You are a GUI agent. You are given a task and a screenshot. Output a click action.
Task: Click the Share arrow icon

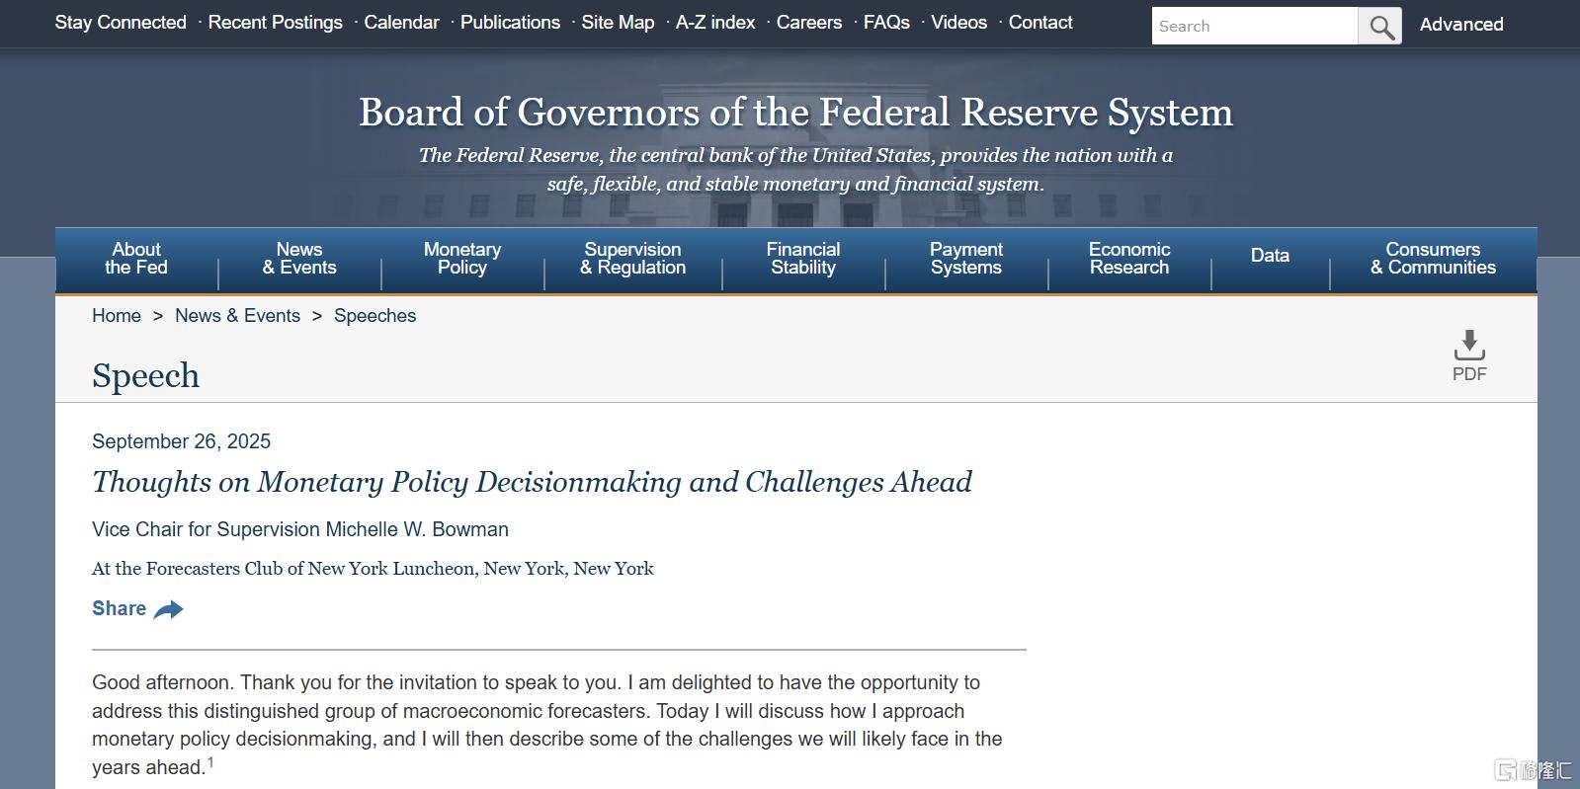tap(169, 609)
